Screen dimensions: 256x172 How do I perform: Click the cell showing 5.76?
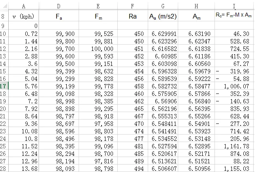click(24, 86)
